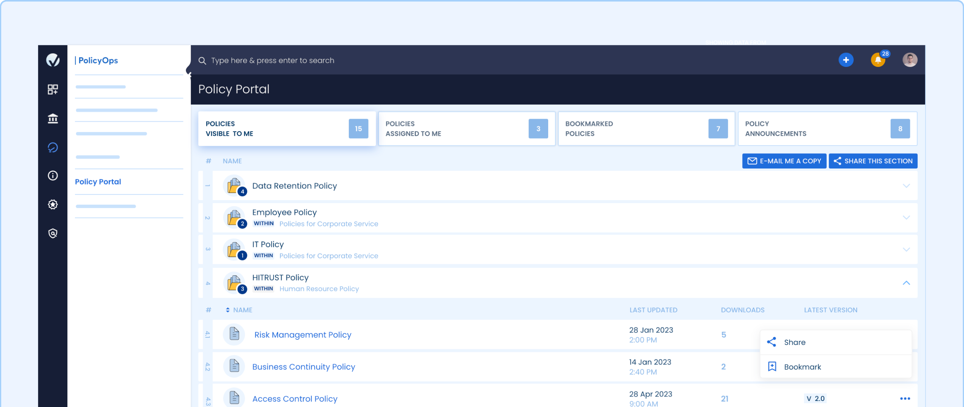Open Access Control Policy link
Viewport: 964px width, 407px height.
pyautogui.click(x=294, y=399)
